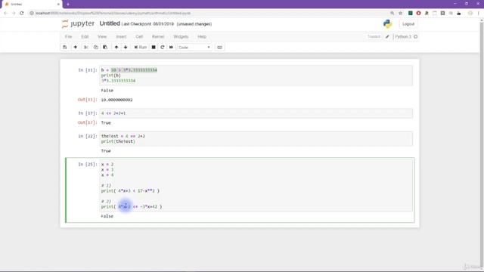
Task: Paste cells below toolbar icon
Action: pyautogui.click(x=105, y=47)
